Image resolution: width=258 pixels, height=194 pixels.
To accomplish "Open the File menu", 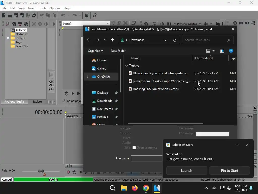I will tap(4, 8).
